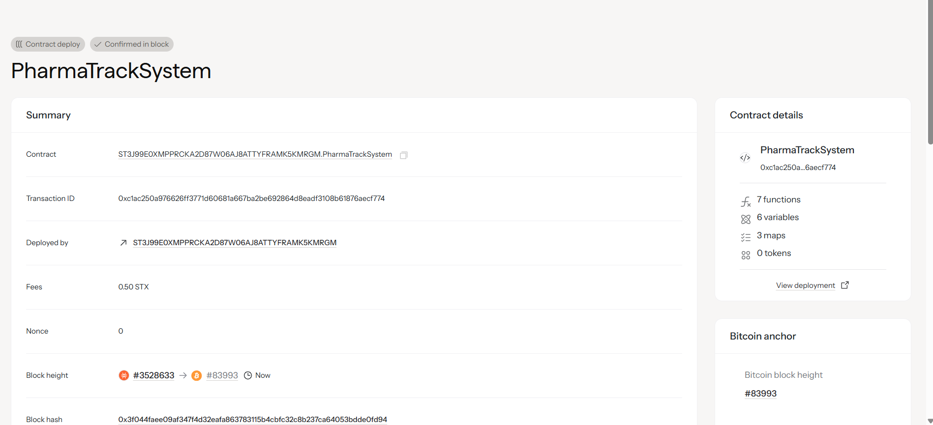Click the 0 tokens text
This screenshot has width=933, height=425.
(774, 253)
